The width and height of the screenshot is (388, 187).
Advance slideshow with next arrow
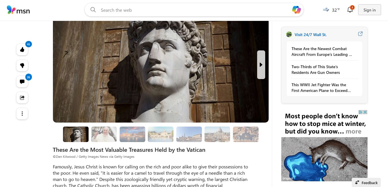point(261,65)
